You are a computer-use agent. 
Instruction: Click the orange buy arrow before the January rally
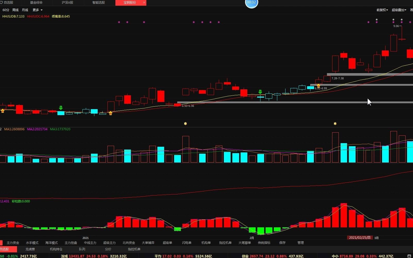click(x=111, y=113)
